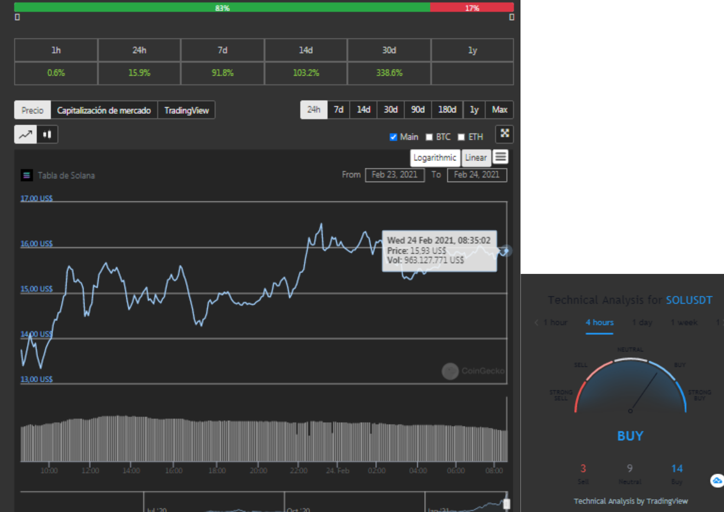Click the 15.9% change value

click(139, 73)
